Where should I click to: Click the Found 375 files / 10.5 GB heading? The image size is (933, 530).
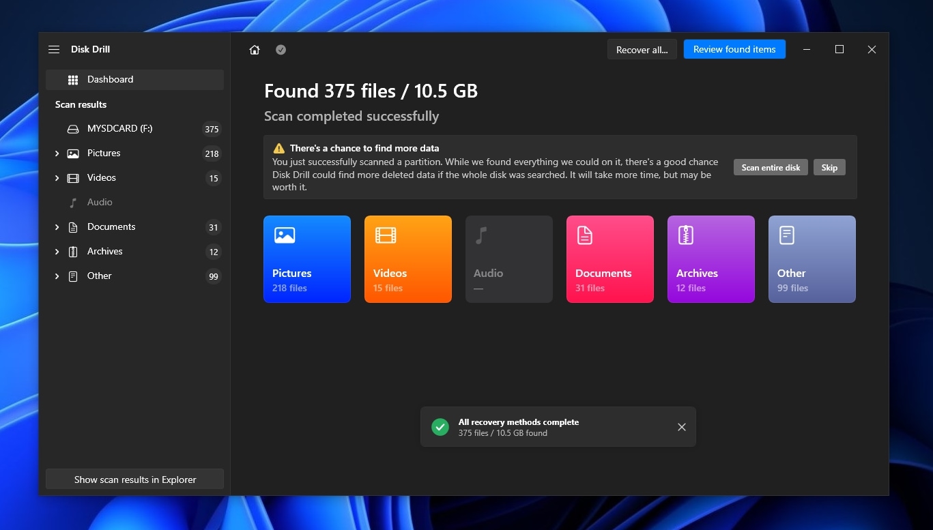click(x=371, y=91)
